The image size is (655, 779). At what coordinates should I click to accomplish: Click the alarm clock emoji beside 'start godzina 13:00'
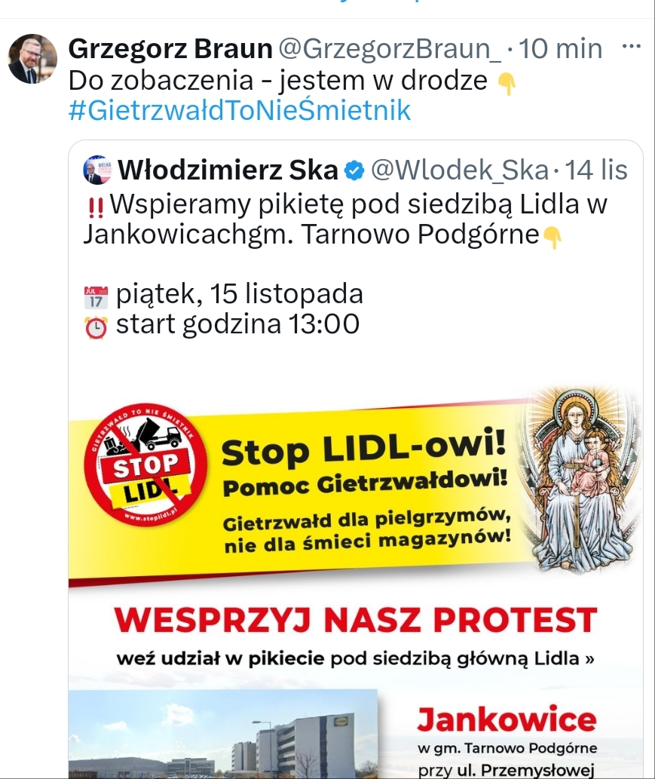(x=96, y=327)
